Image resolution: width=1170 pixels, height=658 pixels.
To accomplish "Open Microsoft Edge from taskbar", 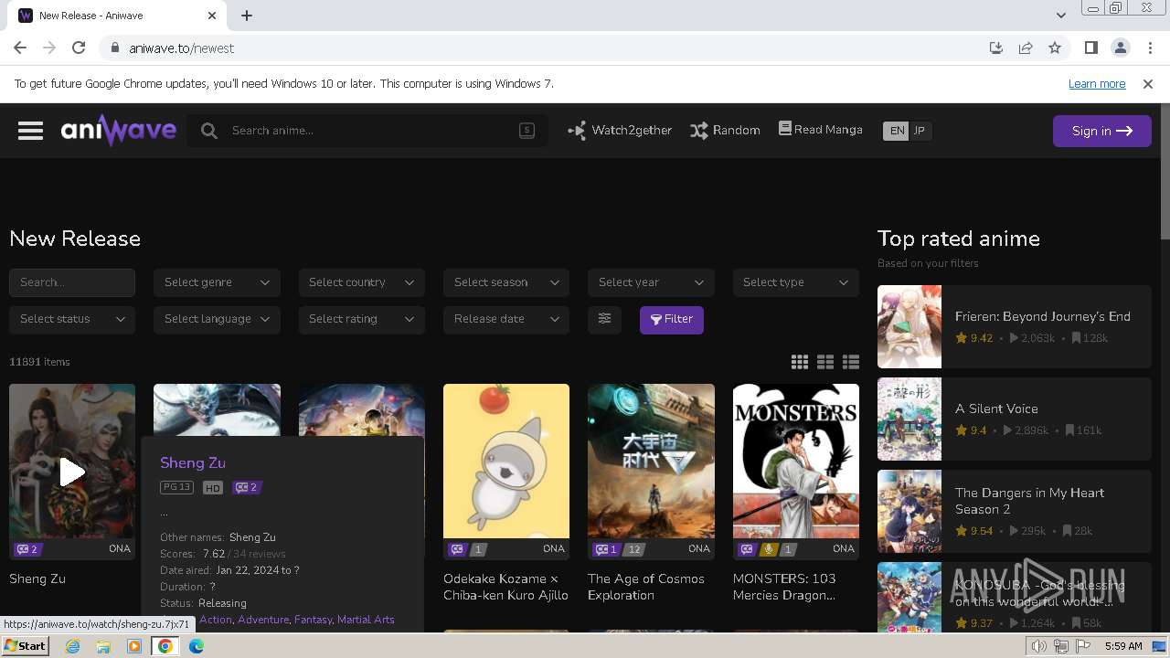I will click(197, 646).
